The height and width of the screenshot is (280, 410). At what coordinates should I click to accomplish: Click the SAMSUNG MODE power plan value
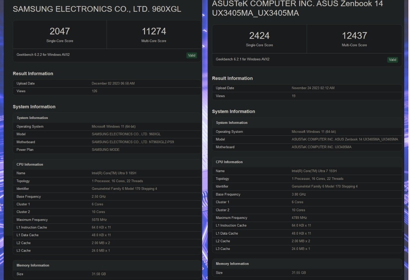[x=105, y=150]
